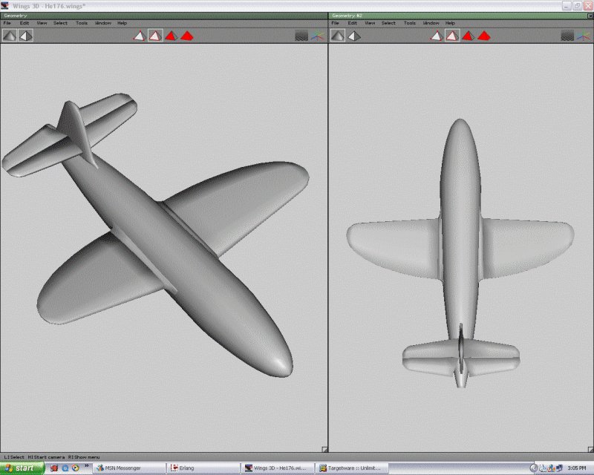594x475 pixels.
Task: Select edge mode in Geometry #2 toolbar
Action: 451,35
